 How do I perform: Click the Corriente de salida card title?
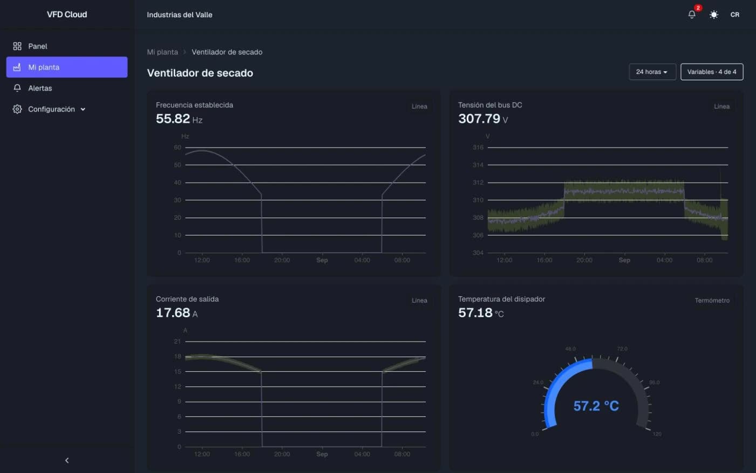tap(187, 299)
